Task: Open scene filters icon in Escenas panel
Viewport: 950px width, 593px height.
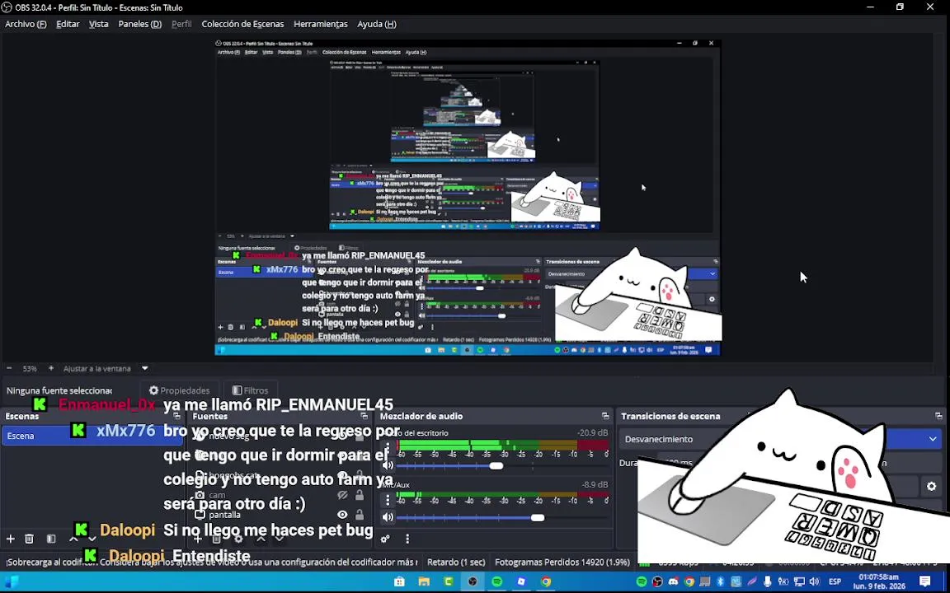Action: (51, 539)
